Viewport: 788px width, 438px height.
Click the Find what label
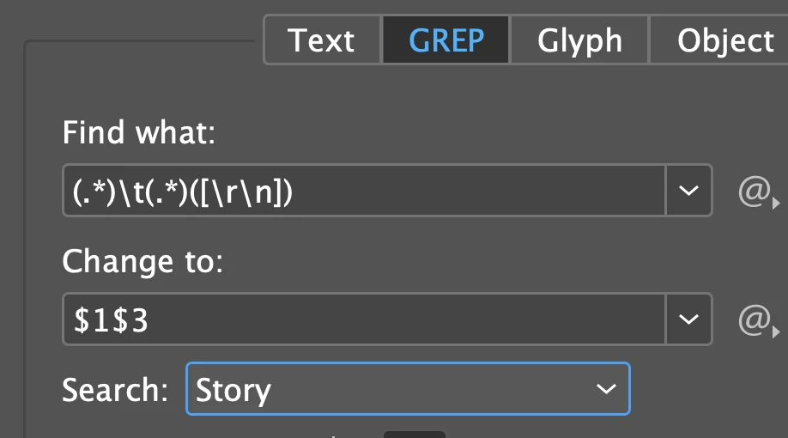coord(139,133)
